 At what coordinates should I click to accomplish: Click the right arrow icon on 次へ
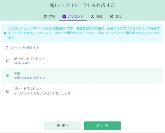(107, 125)
